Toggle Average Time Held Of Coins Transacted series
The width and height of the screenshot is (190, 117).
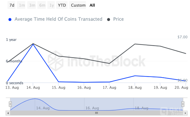(58, 19)
